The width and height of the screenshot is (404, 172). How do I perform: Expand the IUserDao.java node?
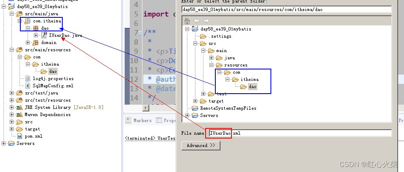[36, 35]
